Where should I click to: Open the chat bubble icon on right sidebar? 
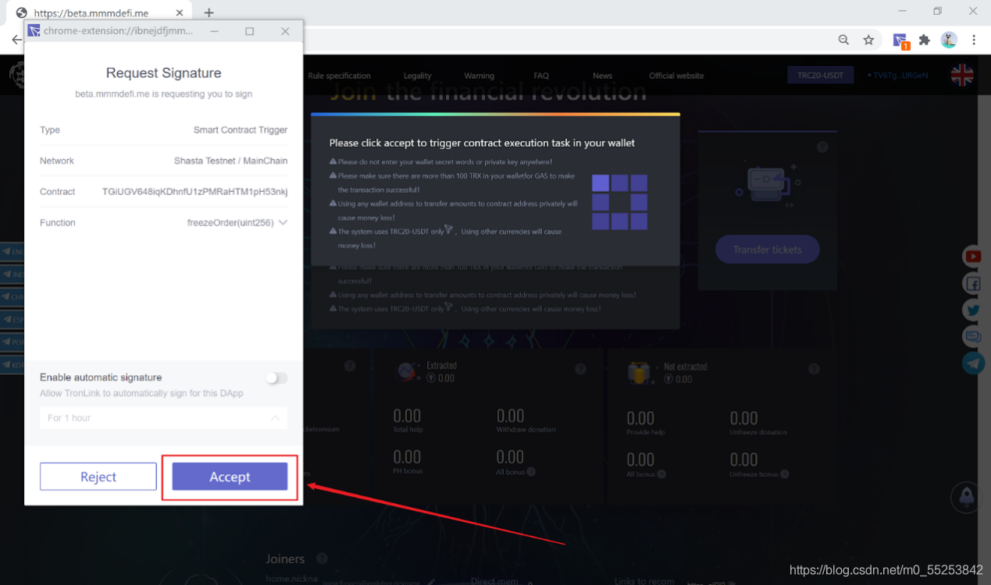(x=973, y=336)
